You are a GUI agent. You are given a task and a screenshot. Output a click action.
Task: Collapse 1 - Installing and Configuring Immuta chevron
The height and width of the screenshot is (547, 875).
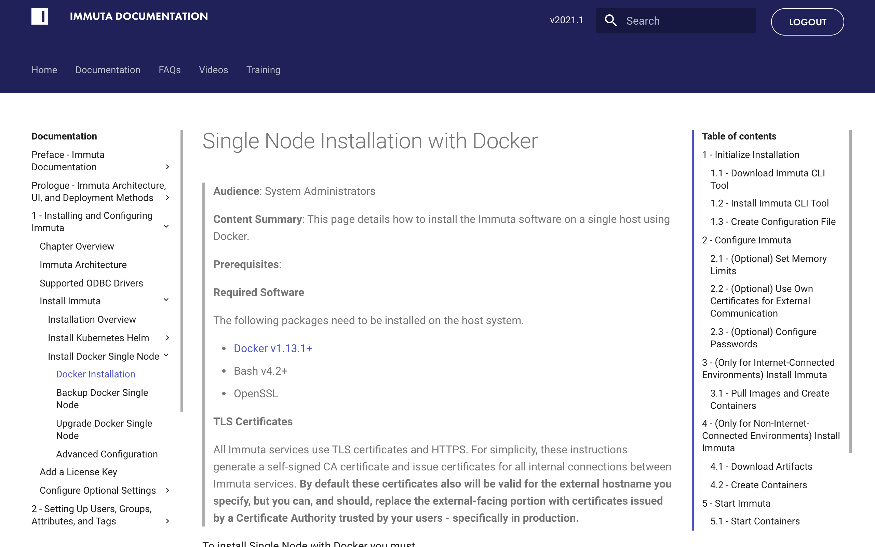[x=166, y=226]
